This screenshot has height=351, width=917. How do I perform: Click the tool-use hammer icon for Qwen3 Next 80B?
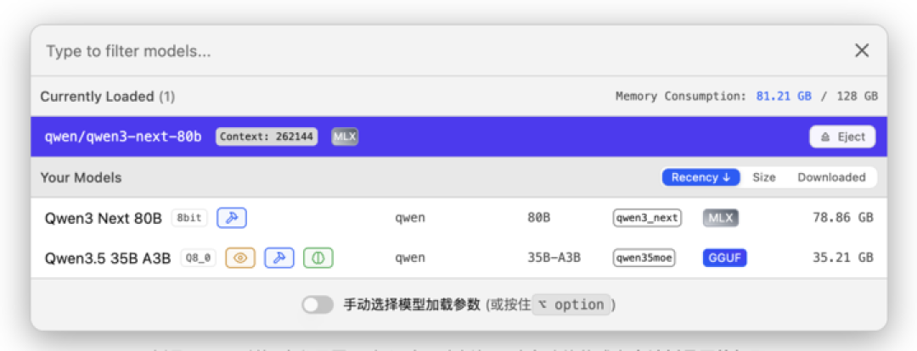232,218
